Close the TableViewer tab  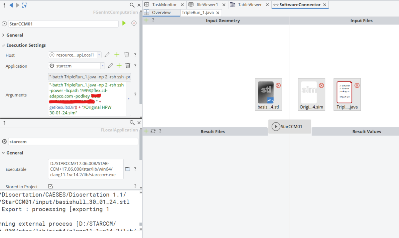point(267,5)
